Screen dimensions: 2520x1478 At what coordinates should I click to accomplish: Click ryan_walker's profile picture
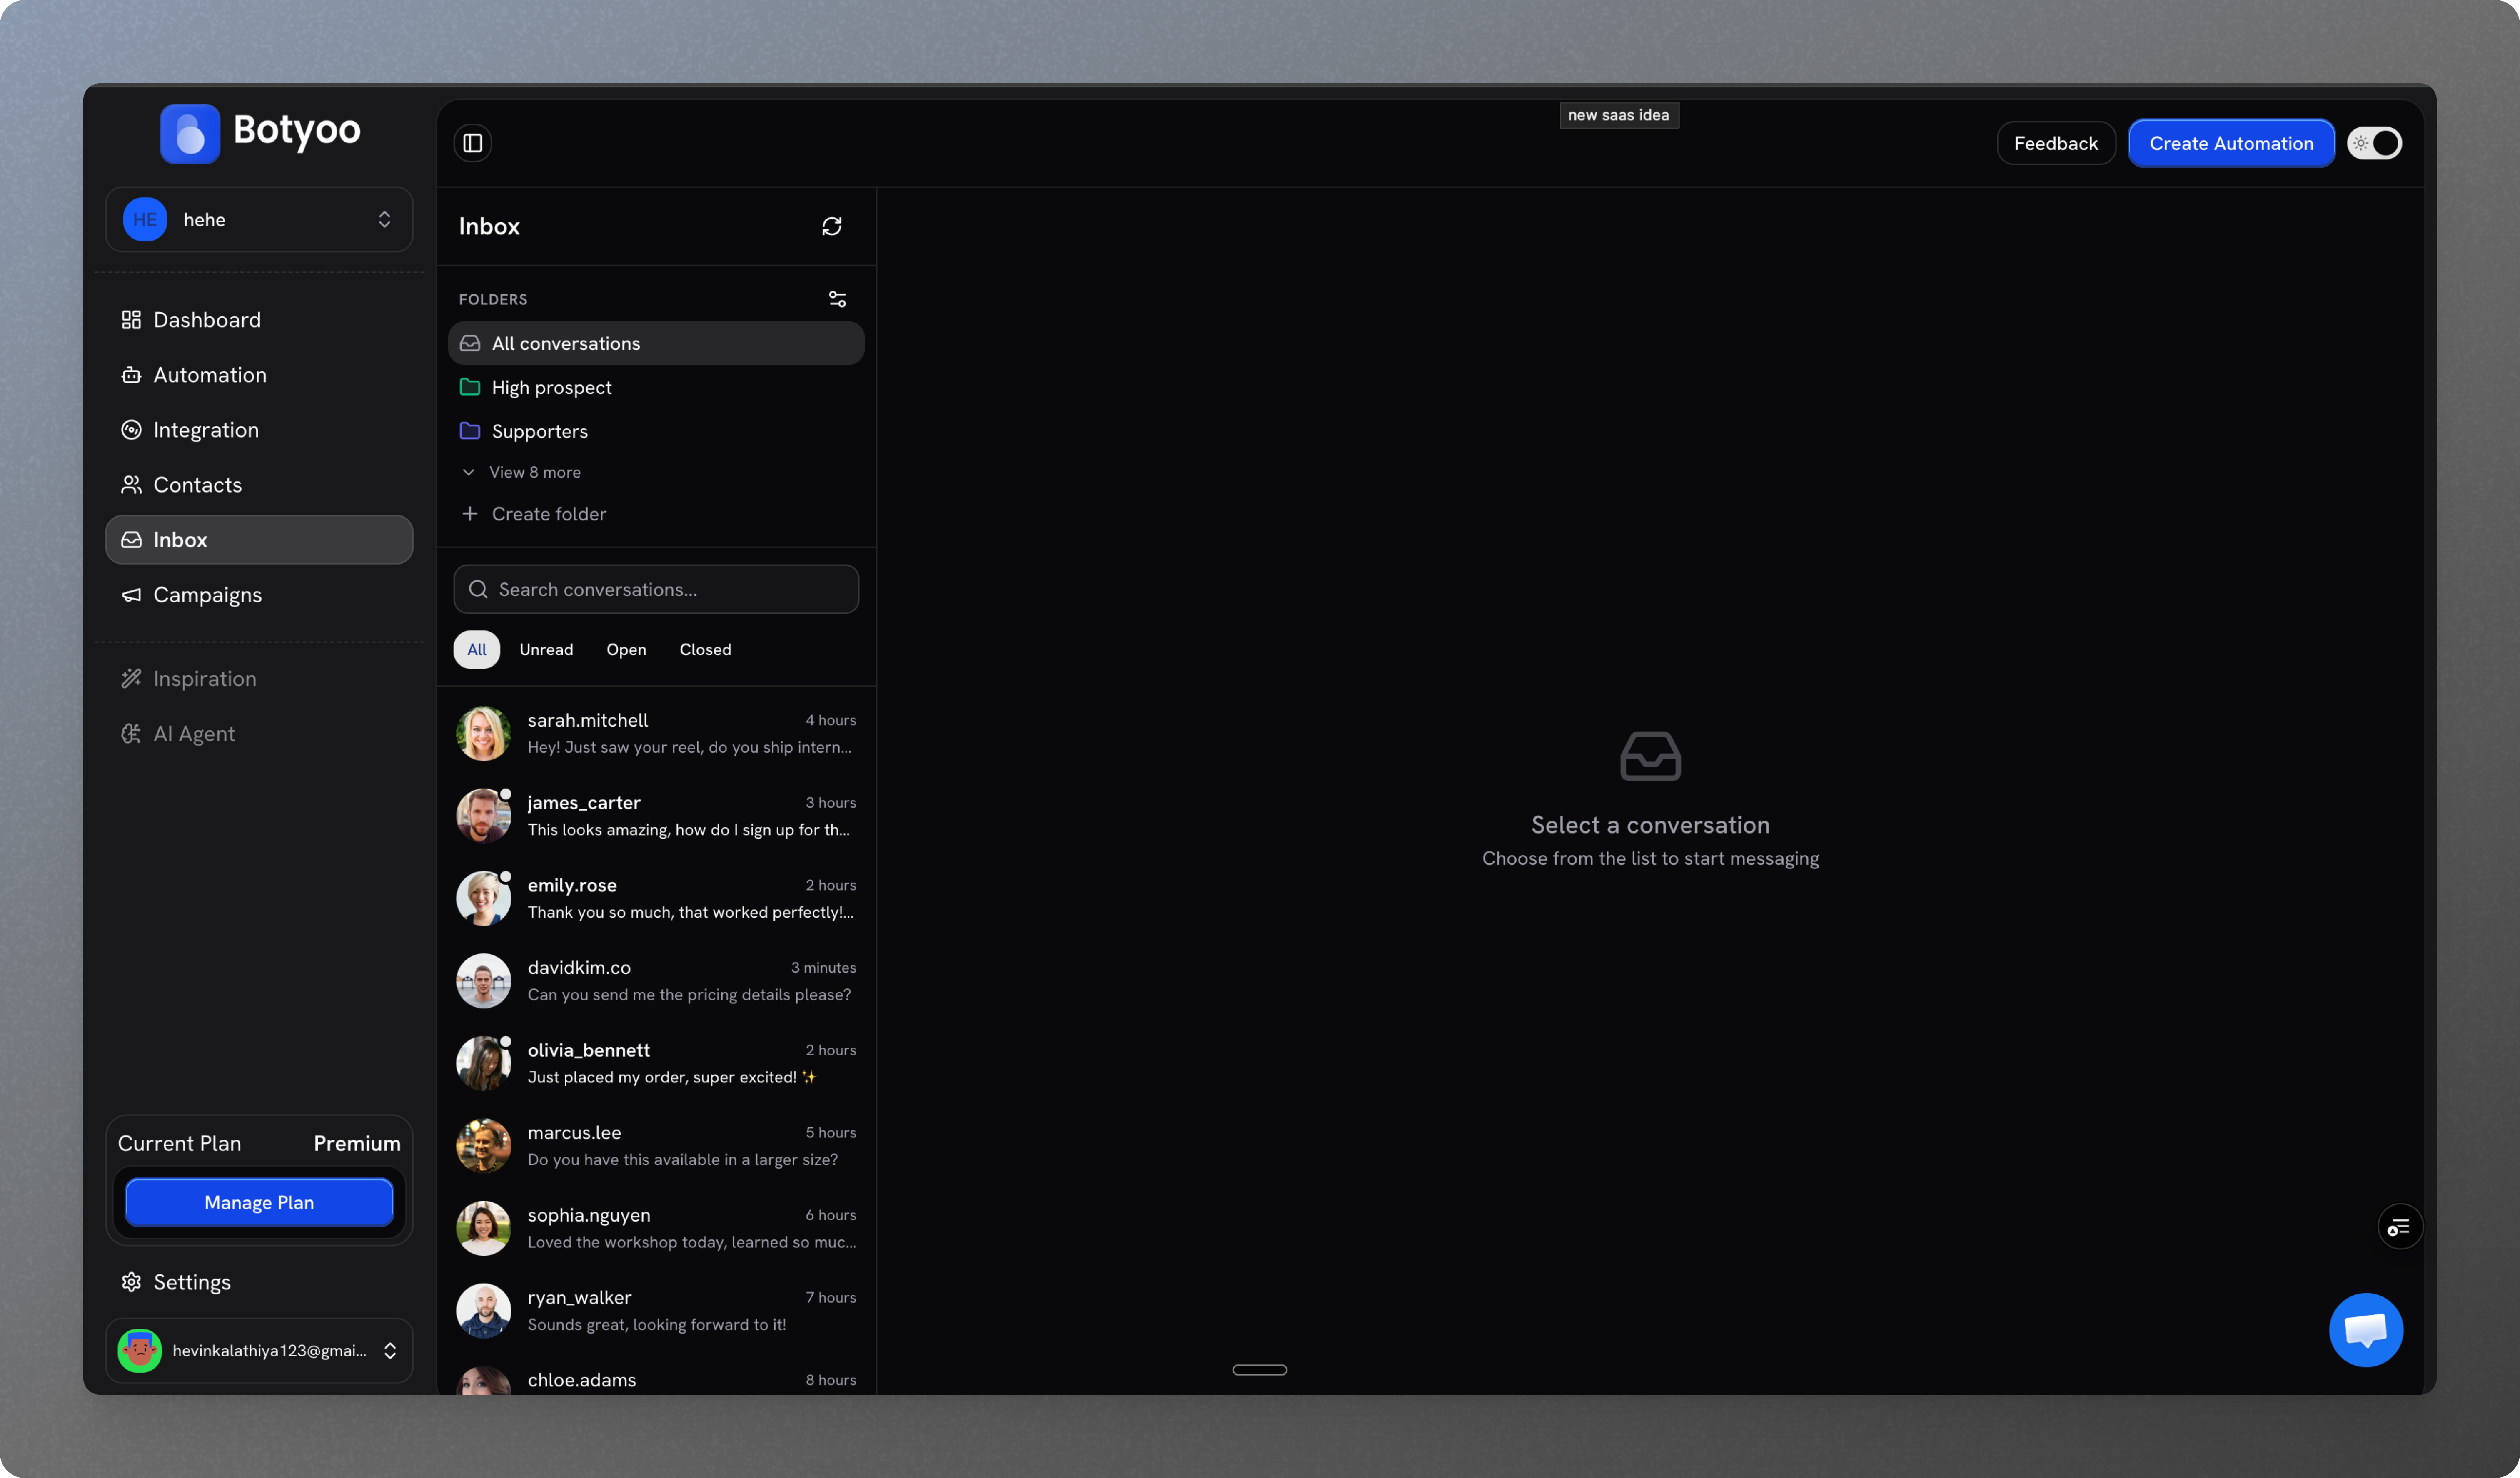pos(484,1310)
